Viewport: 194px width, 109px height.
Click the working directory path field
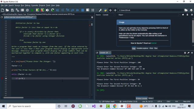point(151,10)
